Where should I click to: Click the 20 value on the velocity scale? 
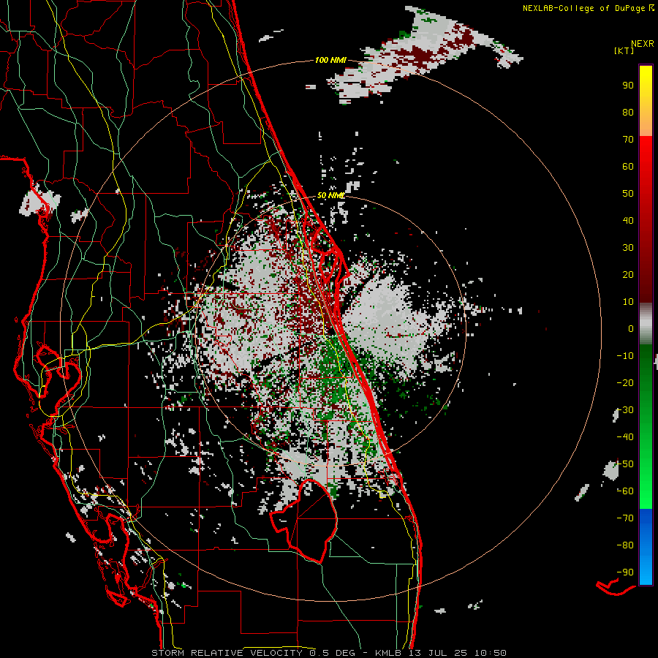coord(628,274)
